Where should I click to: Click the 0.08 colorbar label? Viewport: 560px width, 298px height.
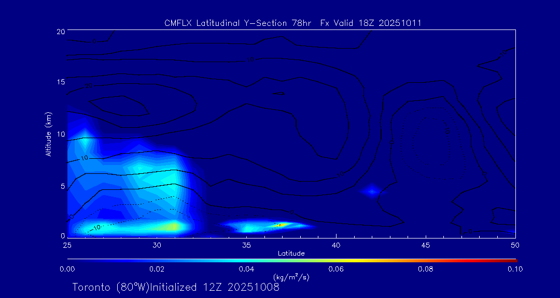click(x=426, y=269)
